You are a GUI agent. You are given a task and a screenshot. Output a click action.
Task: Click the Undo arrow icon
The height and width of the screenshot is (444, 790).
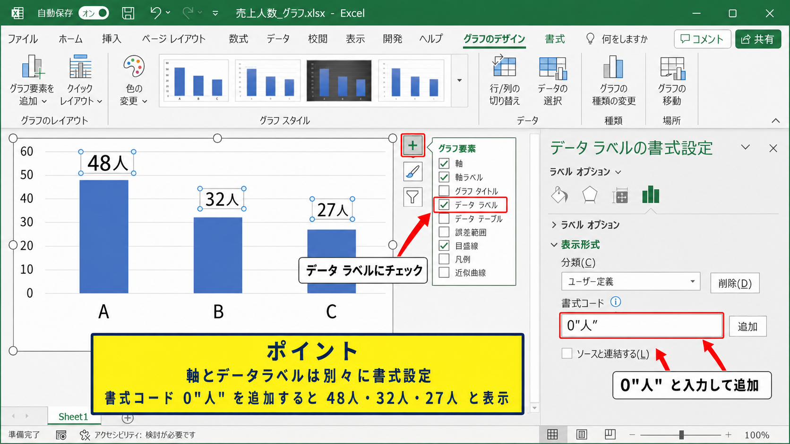point(155,13)
